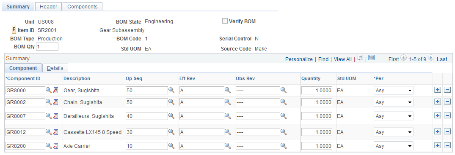Click the Personalize link

click(x=299, y=59)
